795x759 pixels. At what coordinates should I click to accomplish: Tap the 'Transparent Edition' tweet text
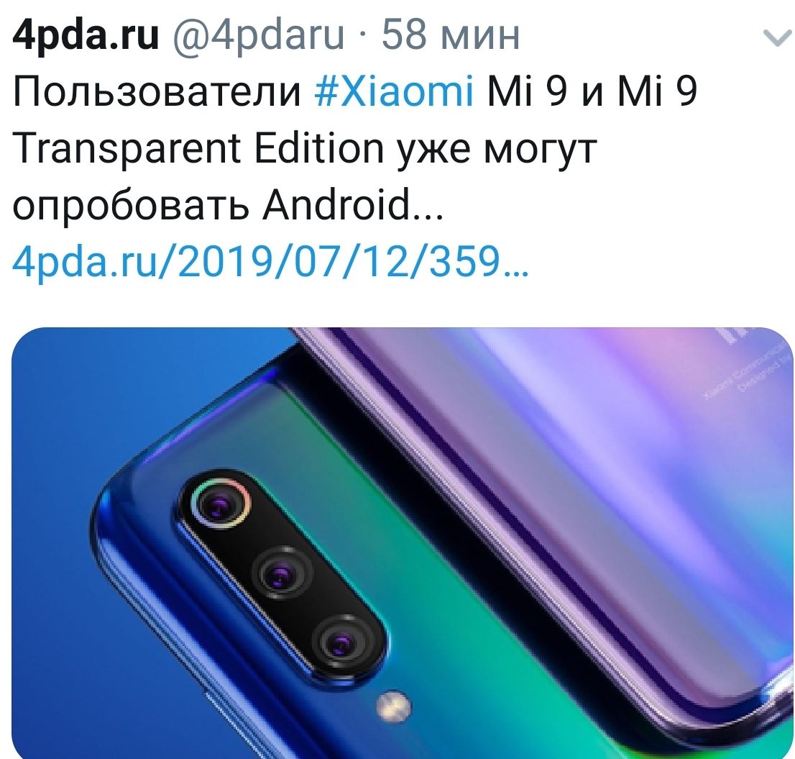click(x=197, y=149)
